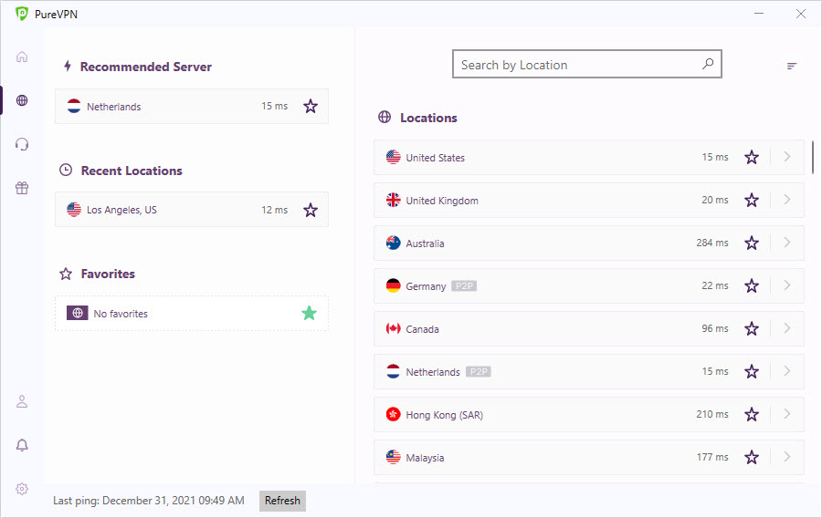Screen dimensions: 822x518
Task: Click the Last ping timestamp text
Action: tap(148, 501)
